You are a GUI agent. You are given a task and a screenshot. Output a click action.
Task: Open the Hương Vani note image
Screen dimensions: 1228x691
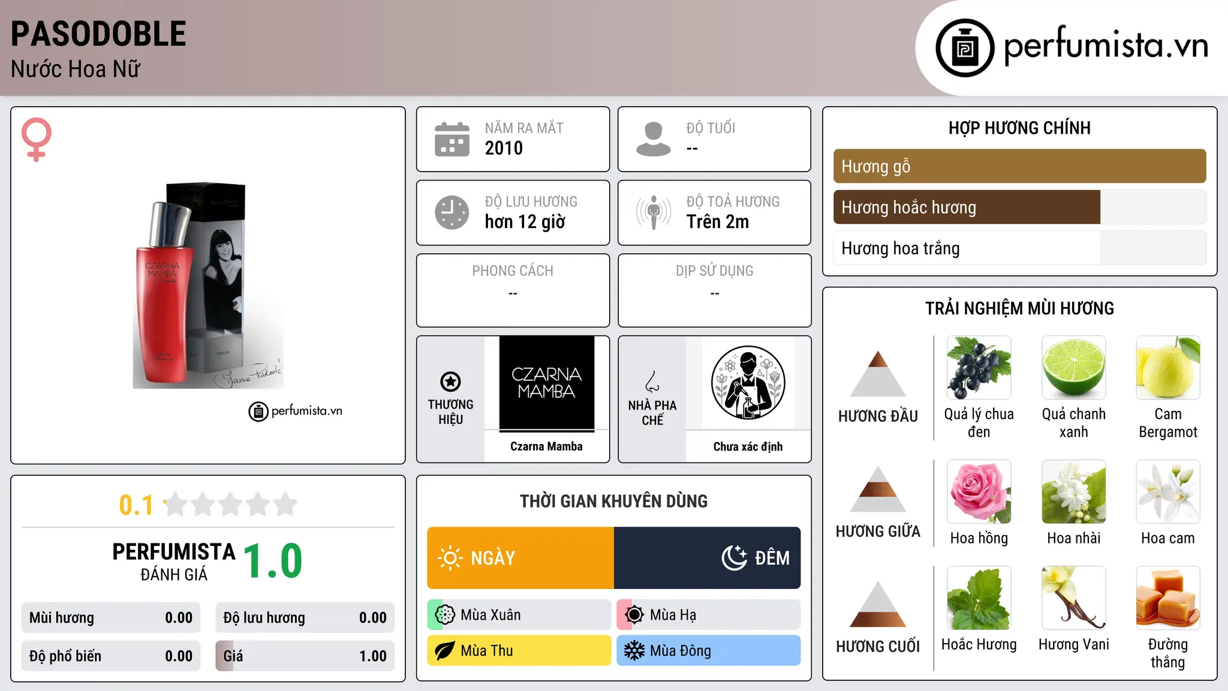point(1074,598)
